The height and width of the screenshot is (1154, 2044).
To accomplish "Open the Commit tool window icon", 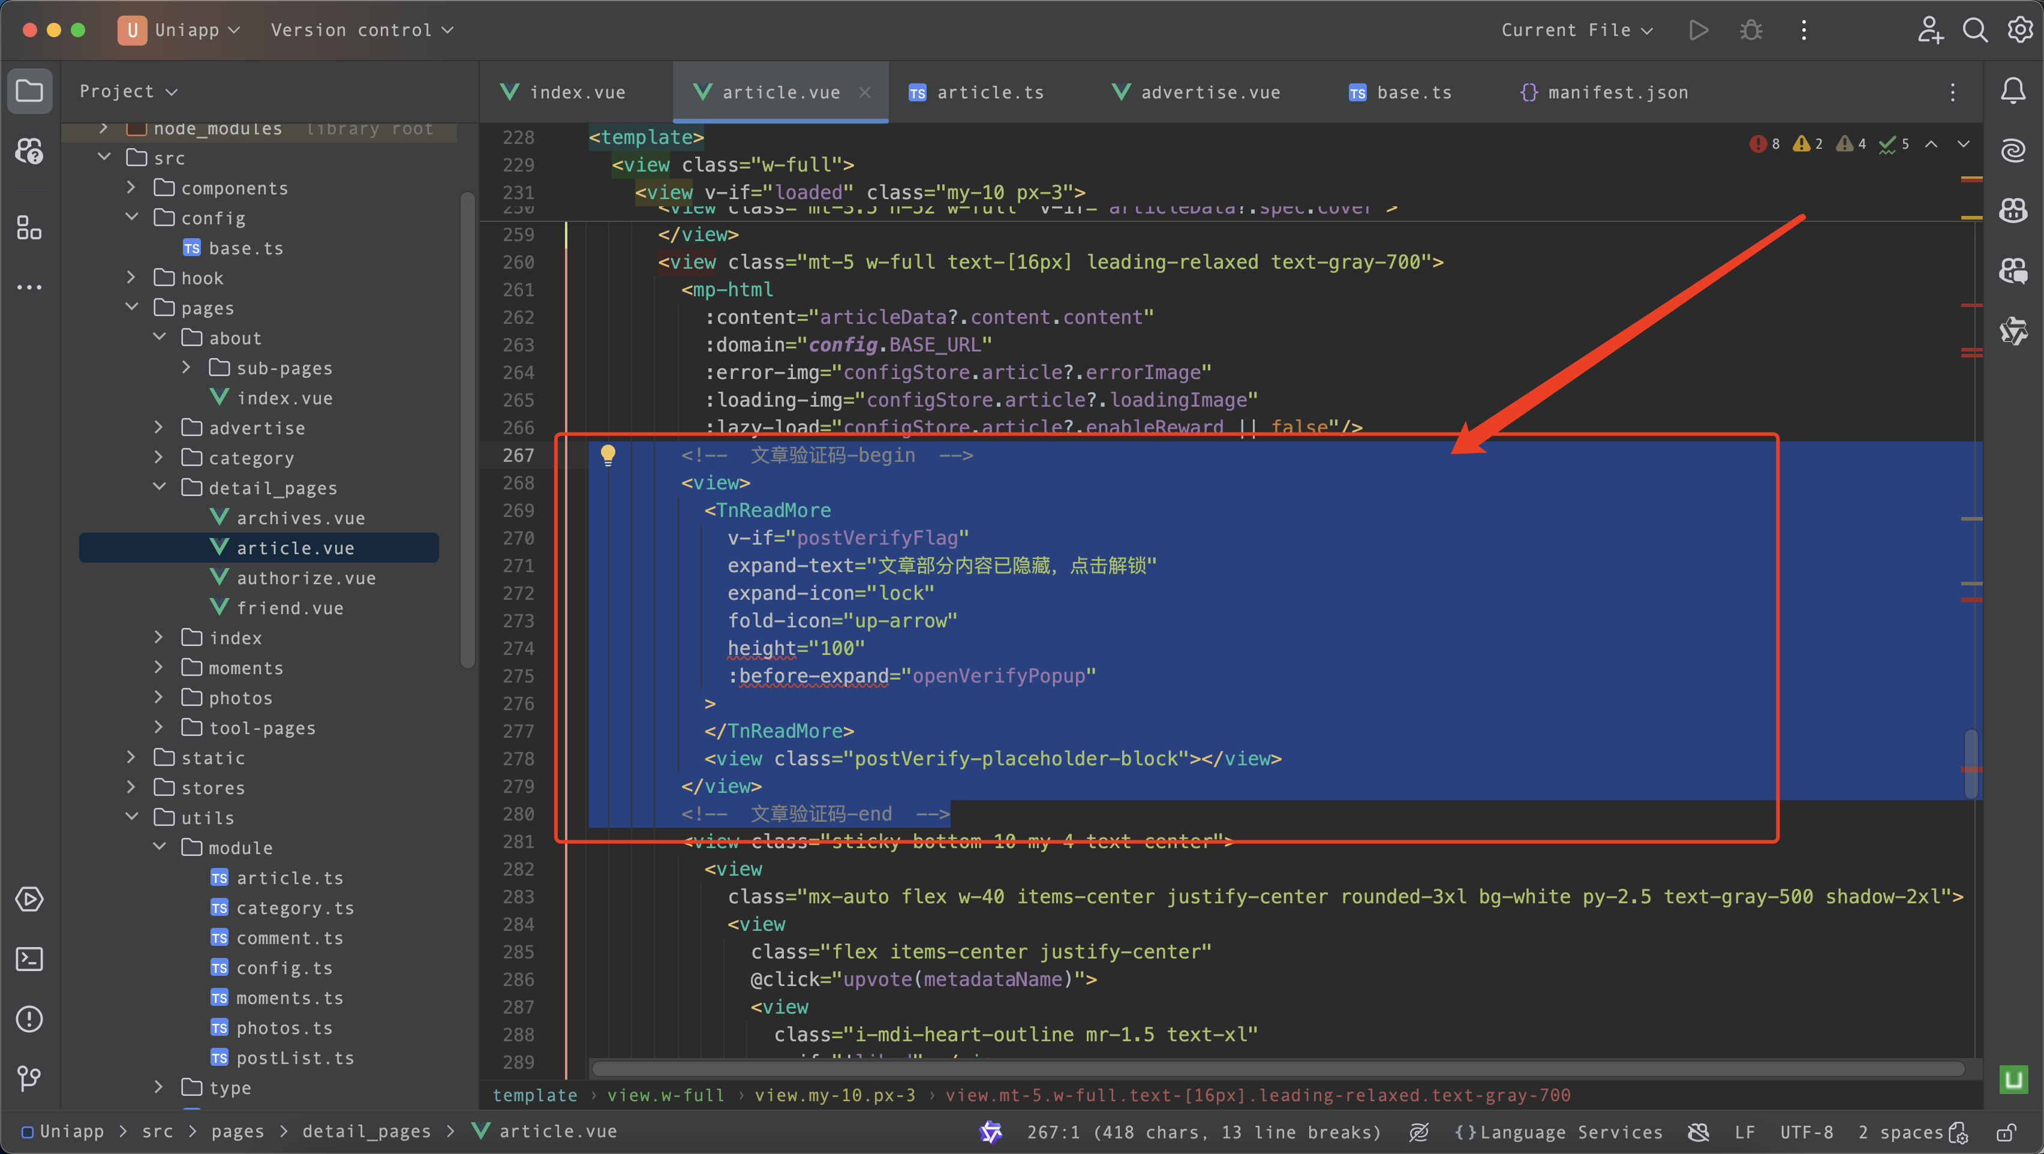I will 29,151.
